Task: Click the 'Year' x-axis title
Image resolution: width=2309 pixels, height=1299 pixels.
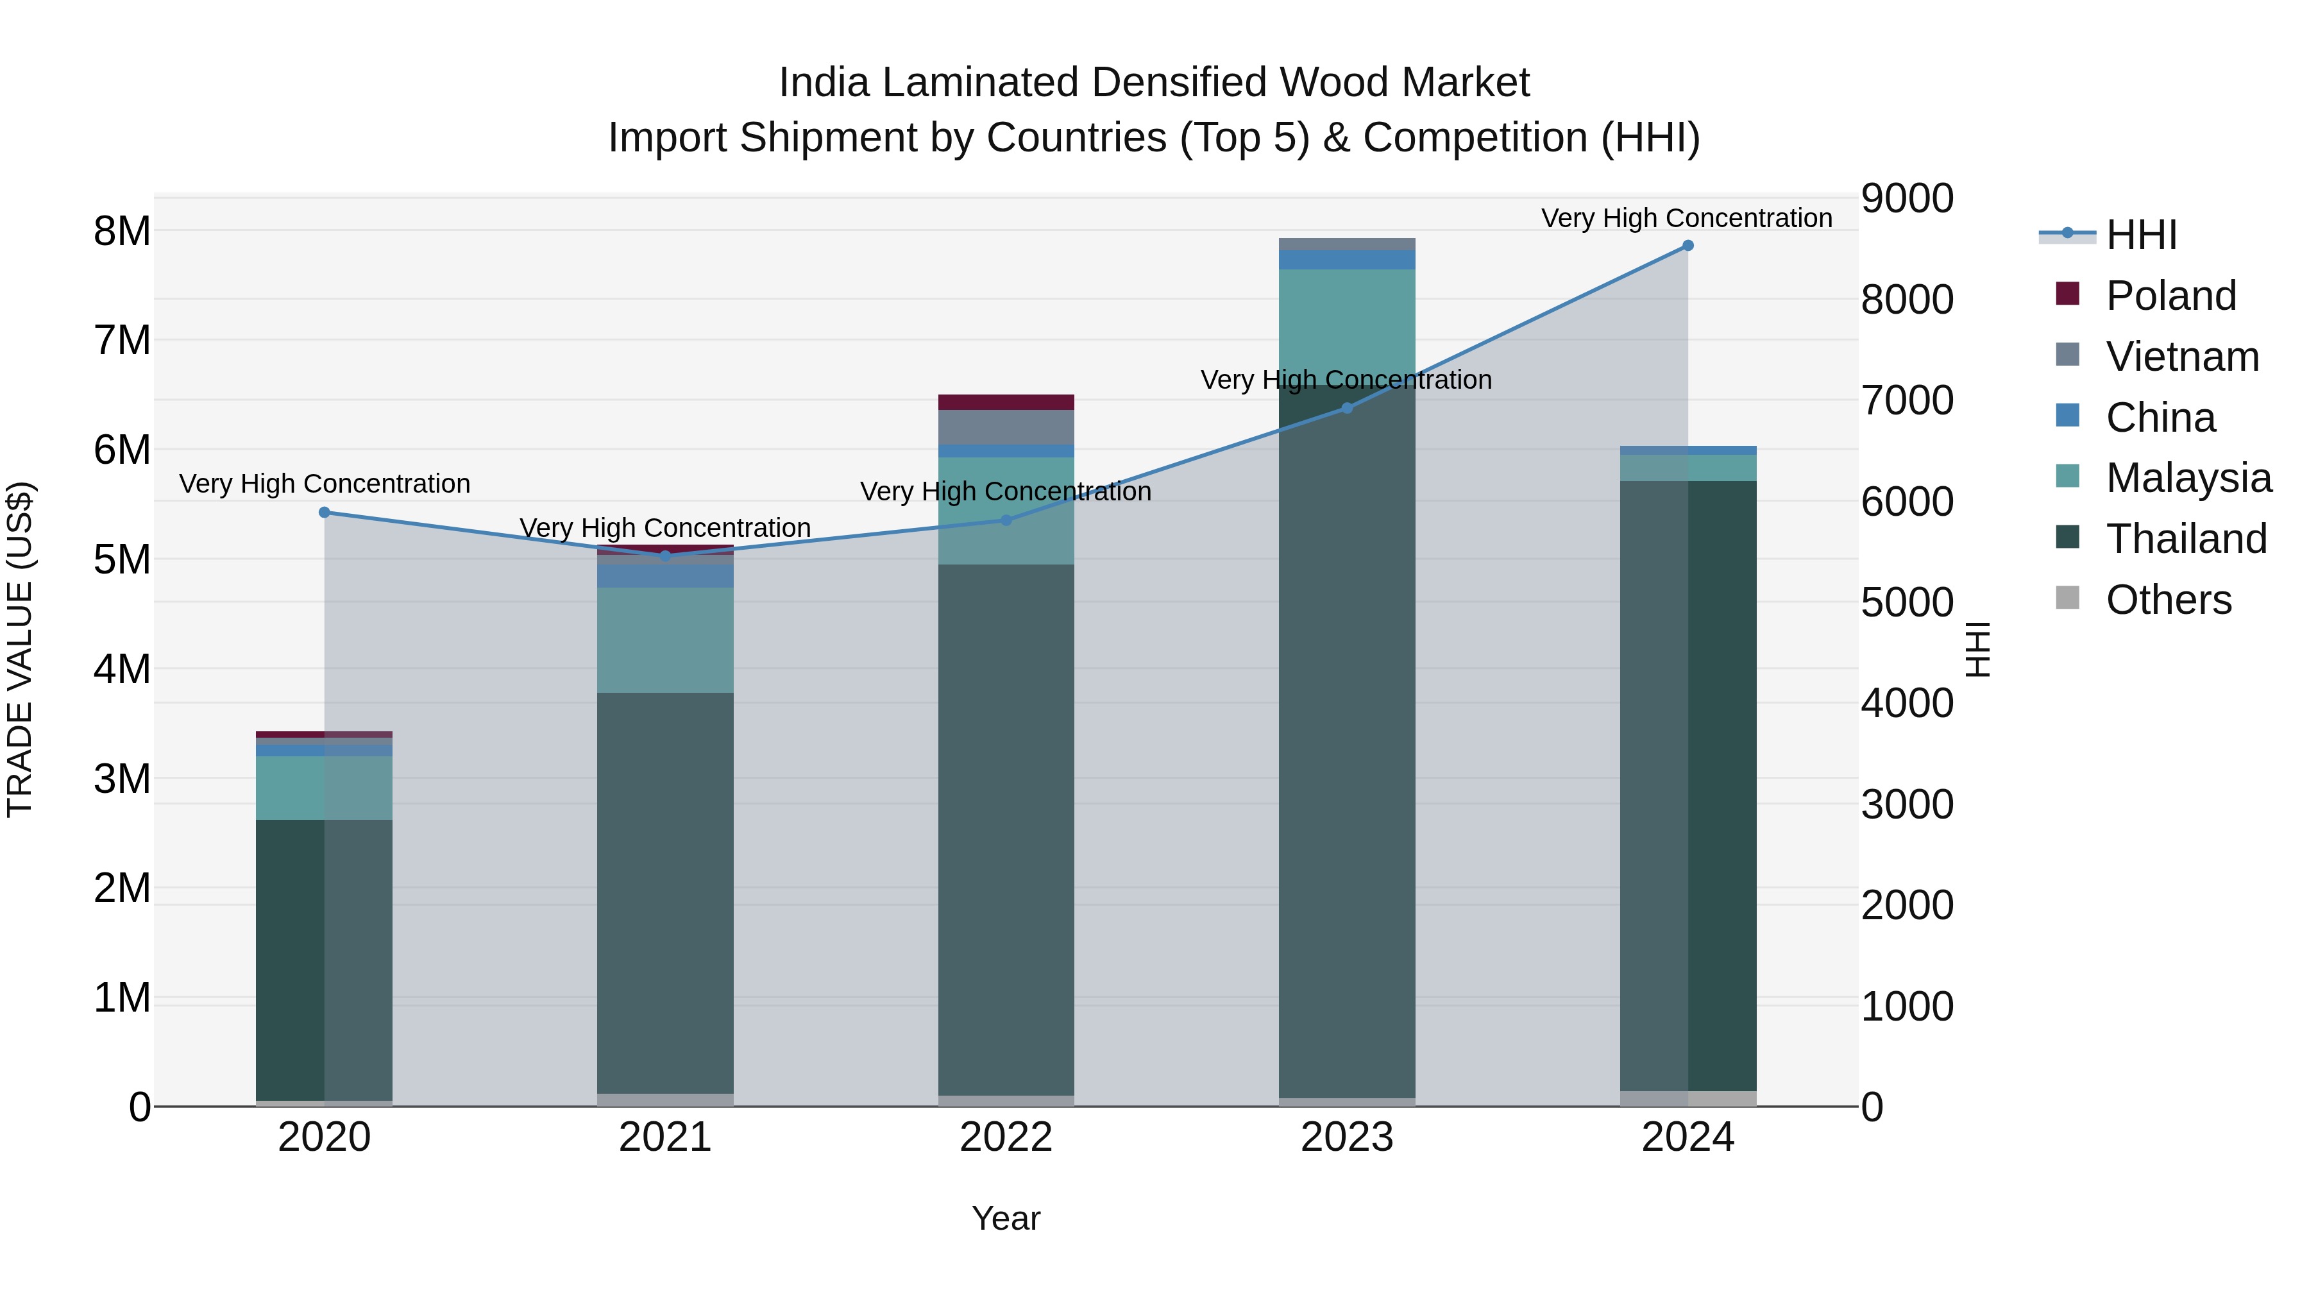Action: click(x=1006, y=1218)
